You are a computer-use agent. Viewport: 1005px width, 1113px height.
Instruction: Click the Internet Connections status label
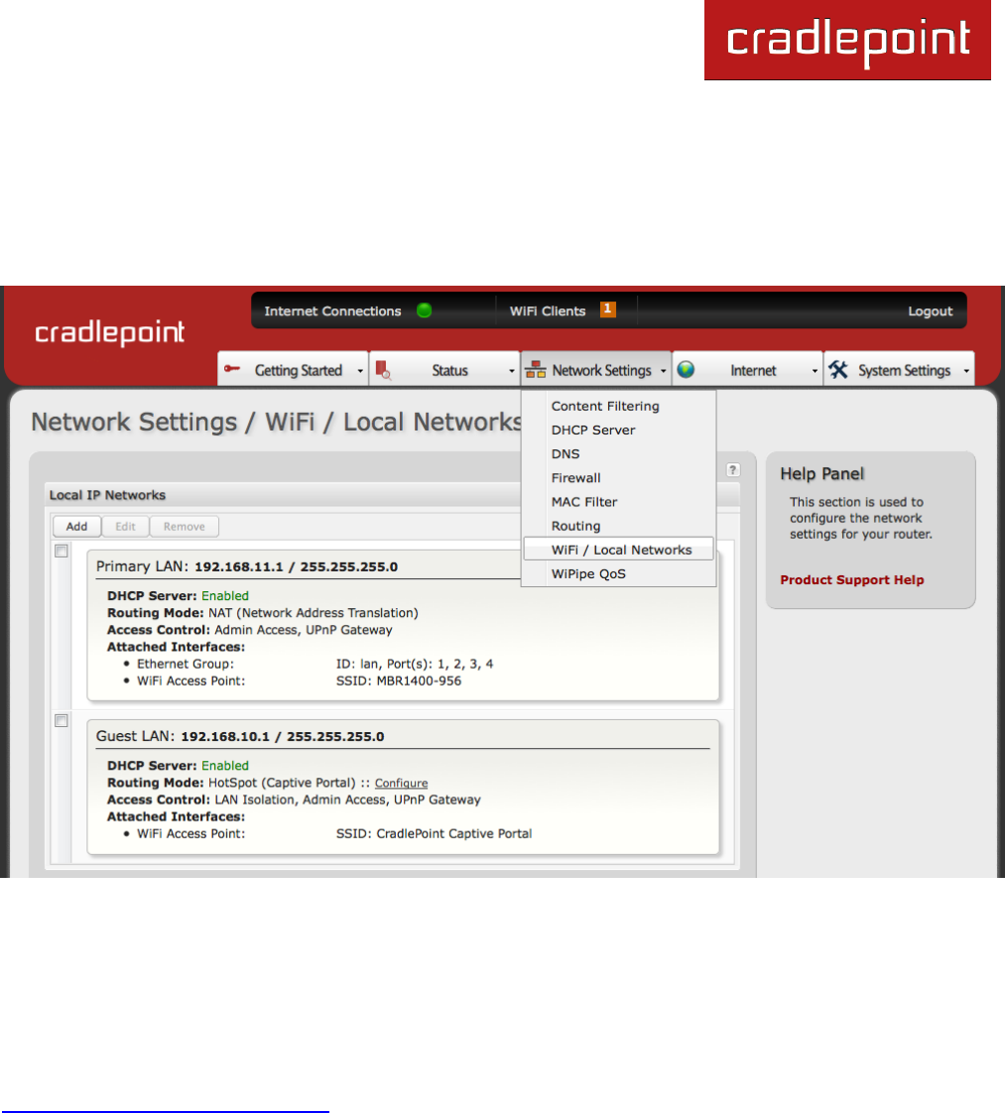pos(332,310)
